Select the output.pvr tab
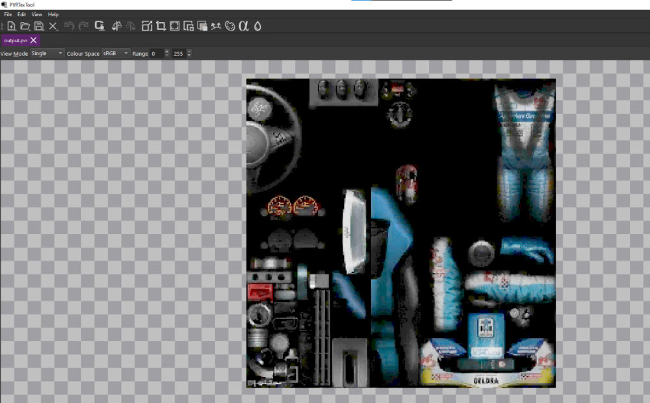 pos(14,40)
